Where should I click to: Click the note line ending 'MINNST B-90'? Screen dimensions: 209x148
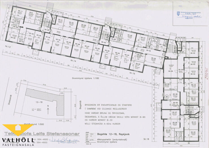(x=115, y=117)
